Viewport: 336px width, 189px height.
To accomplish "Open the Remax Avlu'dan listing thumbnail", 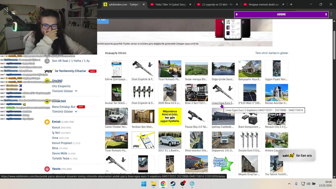I will pyautogui.click(x=276, y=92).
